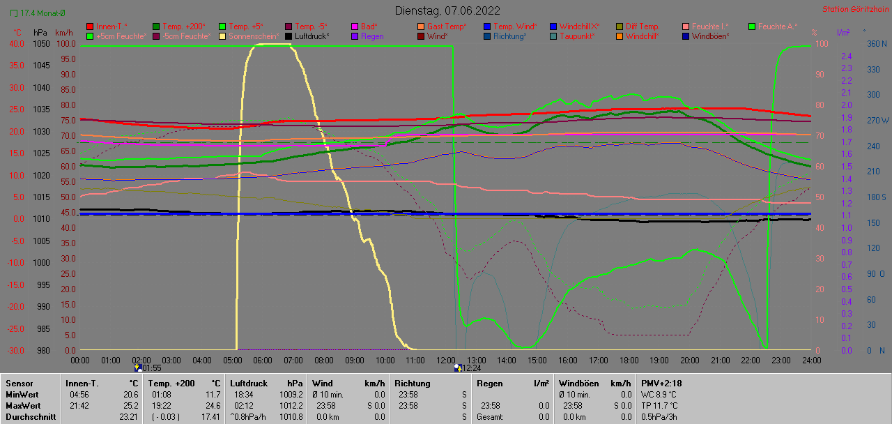
Task: Click the teal Taupunkt* legend swatch
Action: point(553,36)
